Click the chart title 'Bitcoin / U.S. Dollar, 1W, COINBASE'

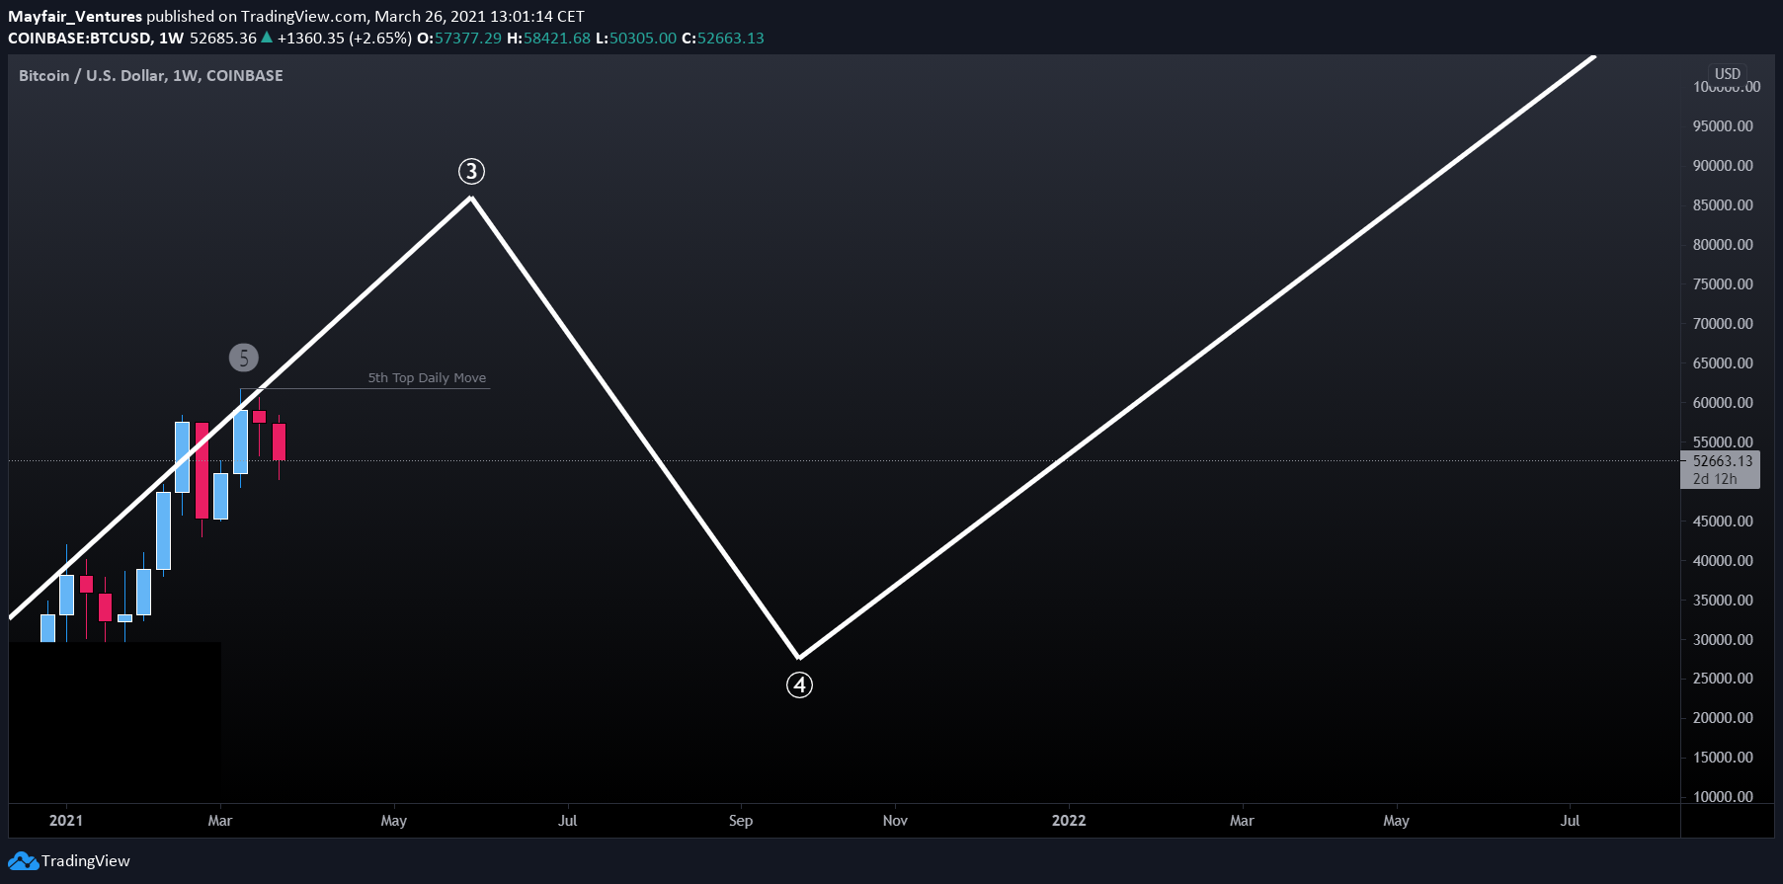tap(151, 76)
